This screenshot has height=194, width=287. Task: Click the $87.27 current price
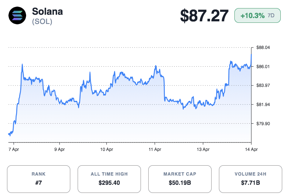pyautogui.click(x=205, y=16)
